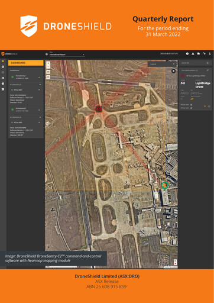Screen dimensions: 214x303
Task: Zoom in the map with the plus button
Action: 48,63
